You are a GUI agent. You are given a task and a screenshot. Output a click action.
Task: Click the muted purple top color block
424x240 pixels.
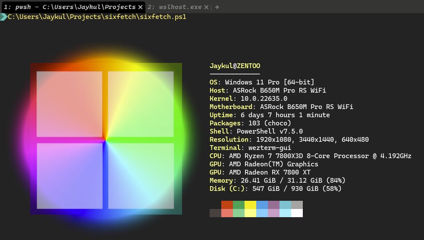pos(273,205)
